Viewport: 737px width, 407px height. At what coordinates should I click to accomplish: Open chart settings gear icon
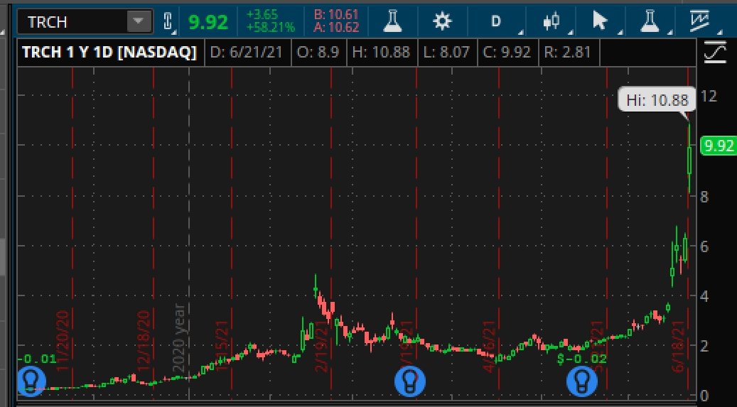point(442,21)
